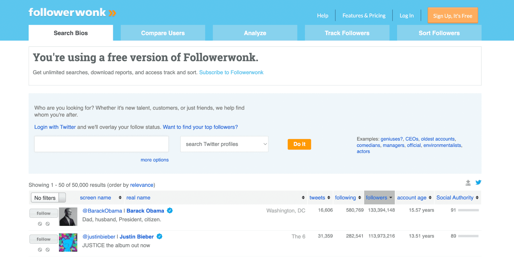Open the Help menu item

pos(323,15)
